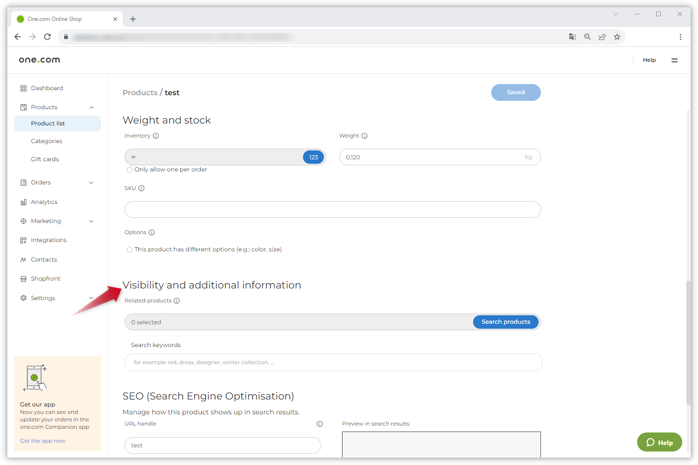
Task: Expand the Orders sidebar section
Action: (91, 183)
